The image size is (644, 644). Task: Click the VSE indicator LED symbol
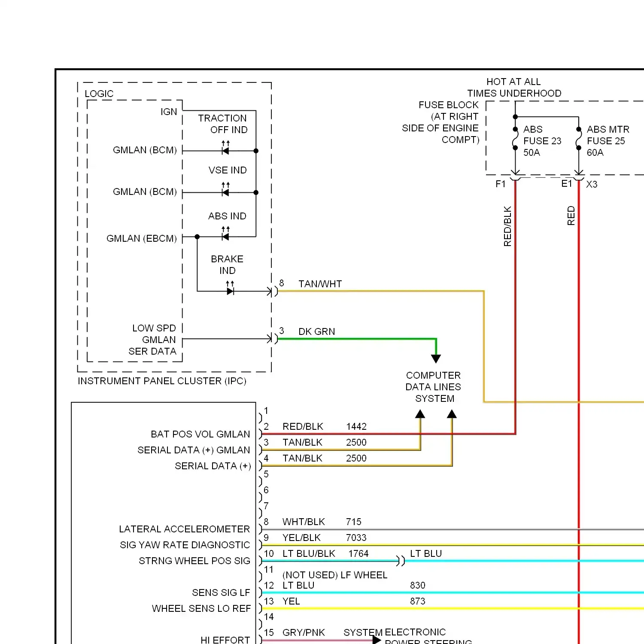click(x=225, y=189)
